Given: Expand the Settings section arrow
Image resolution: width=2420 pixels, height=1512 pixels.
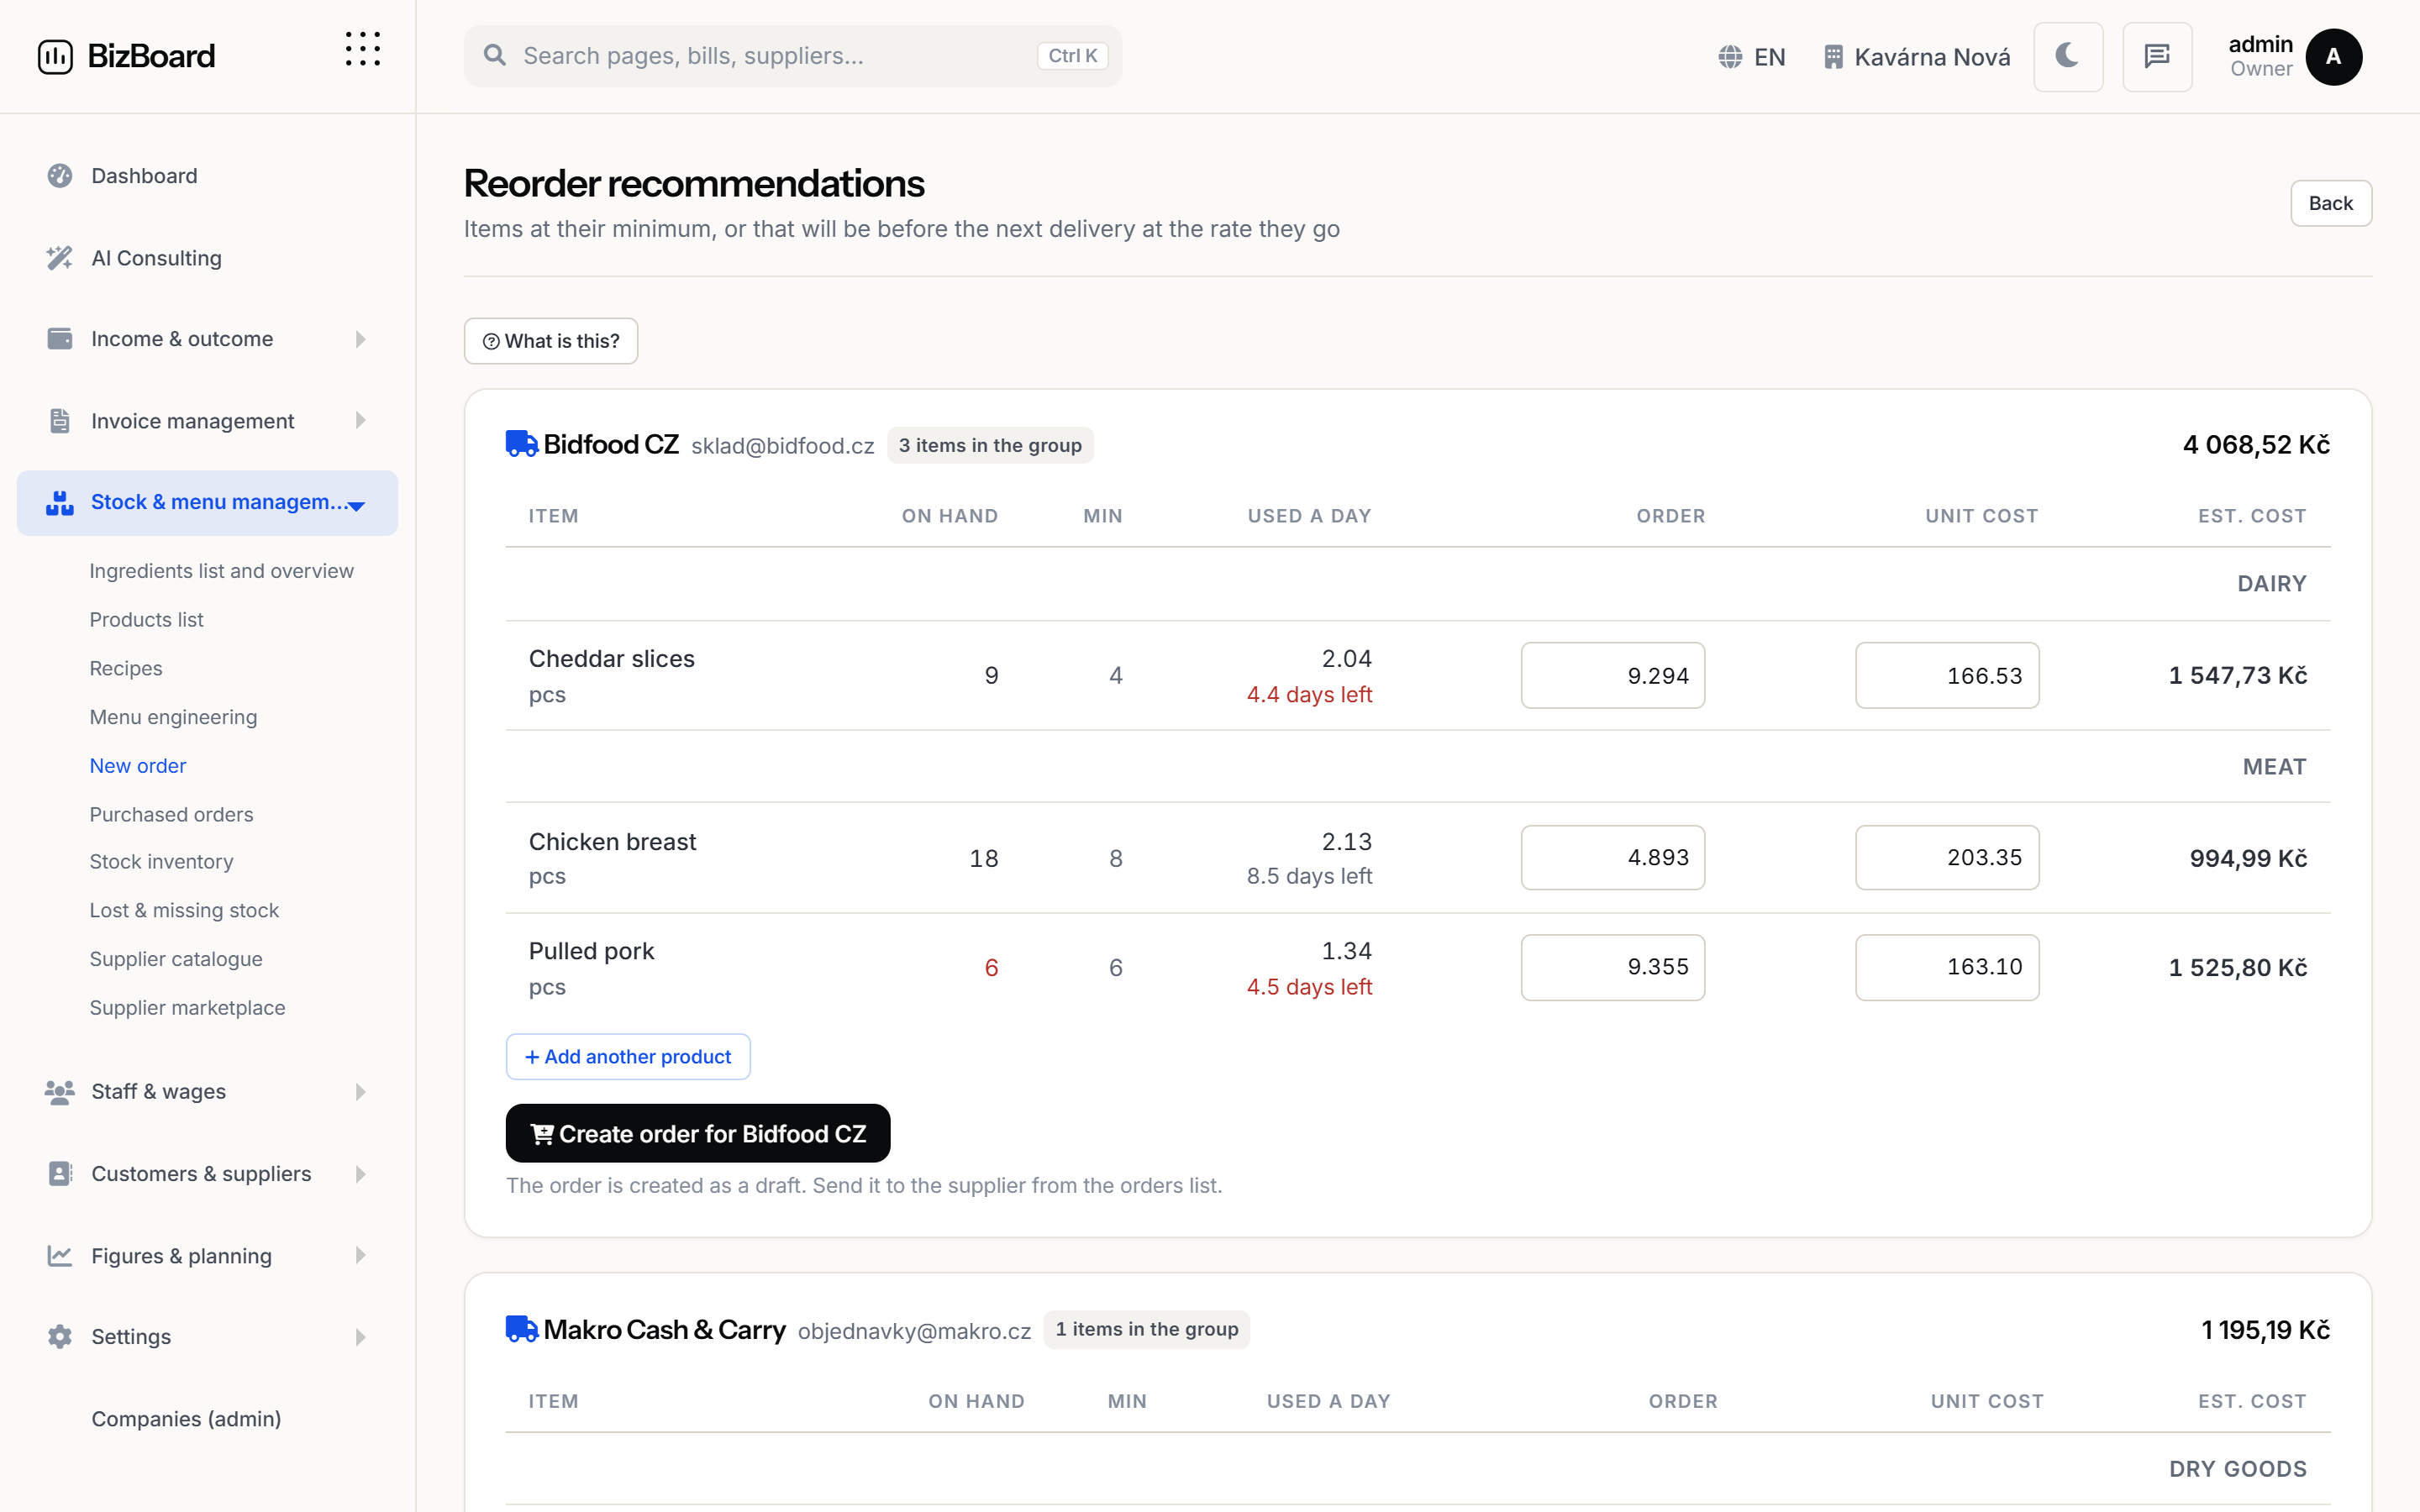Looking at the screenshot, I should point(360,1337).
